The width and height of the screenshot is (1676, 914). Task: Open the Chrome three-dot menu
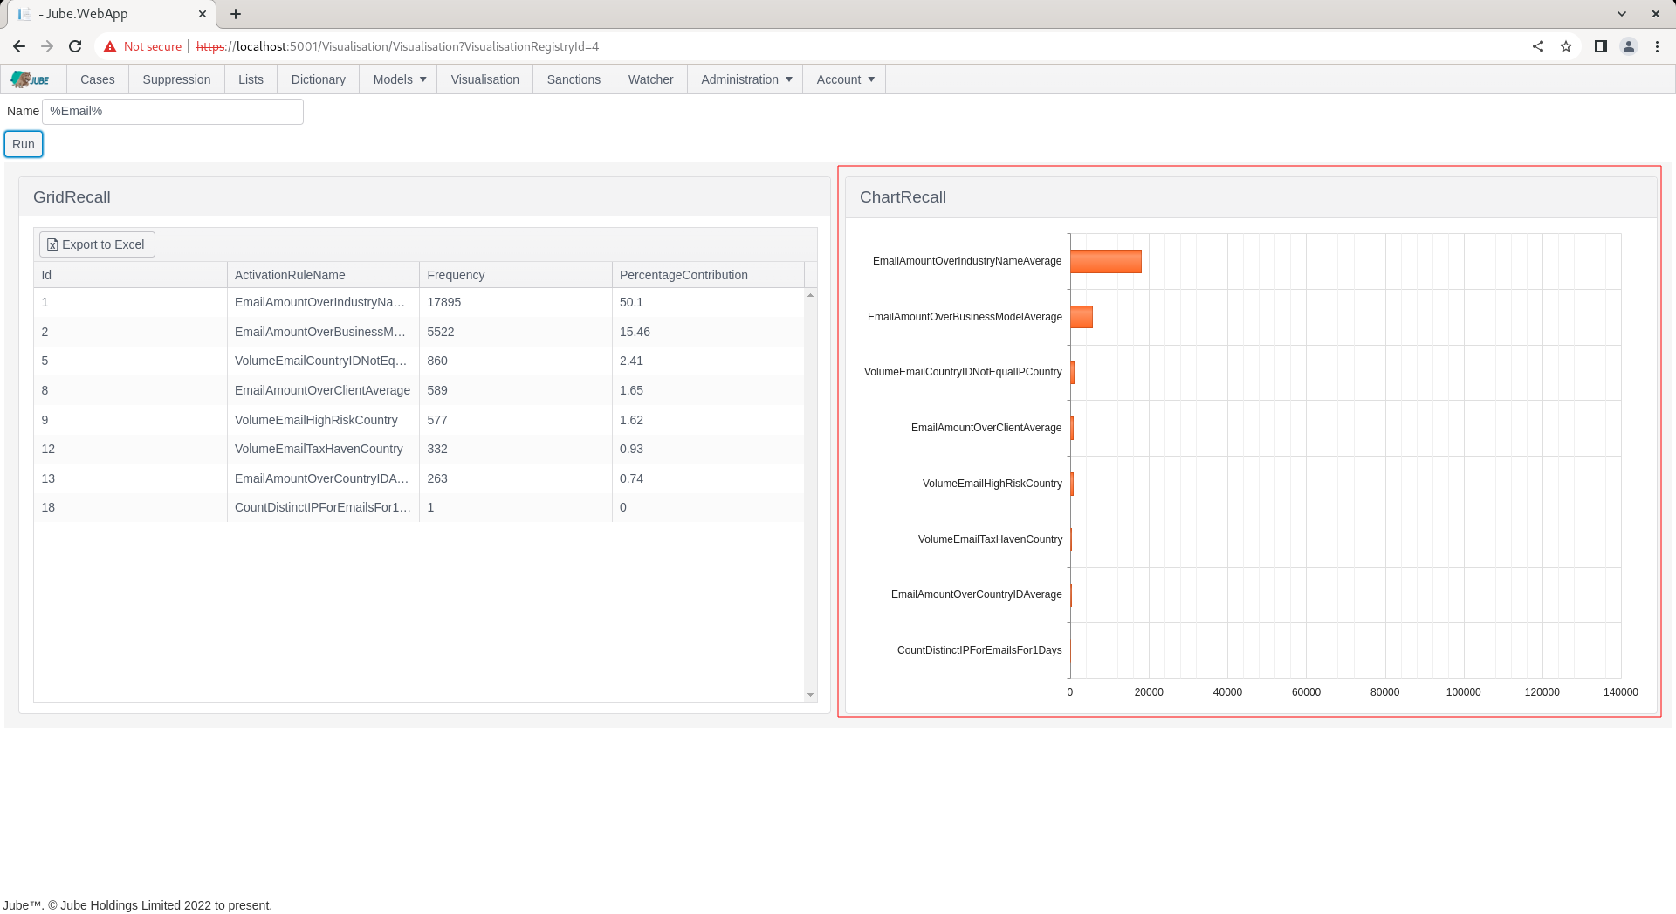[x=1657, y=46]
